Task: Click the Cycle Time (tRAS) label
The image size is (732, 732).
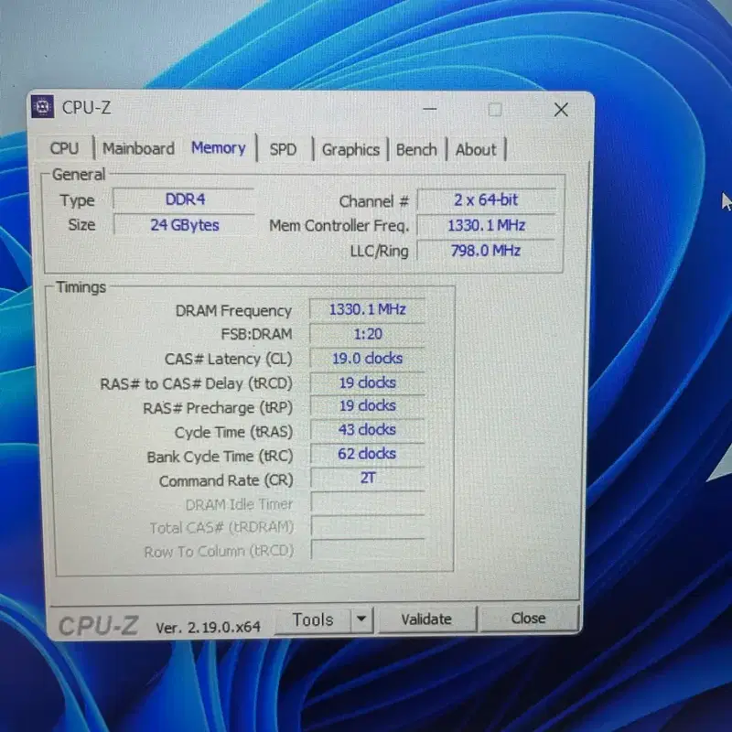Action: tap(233, 432)
